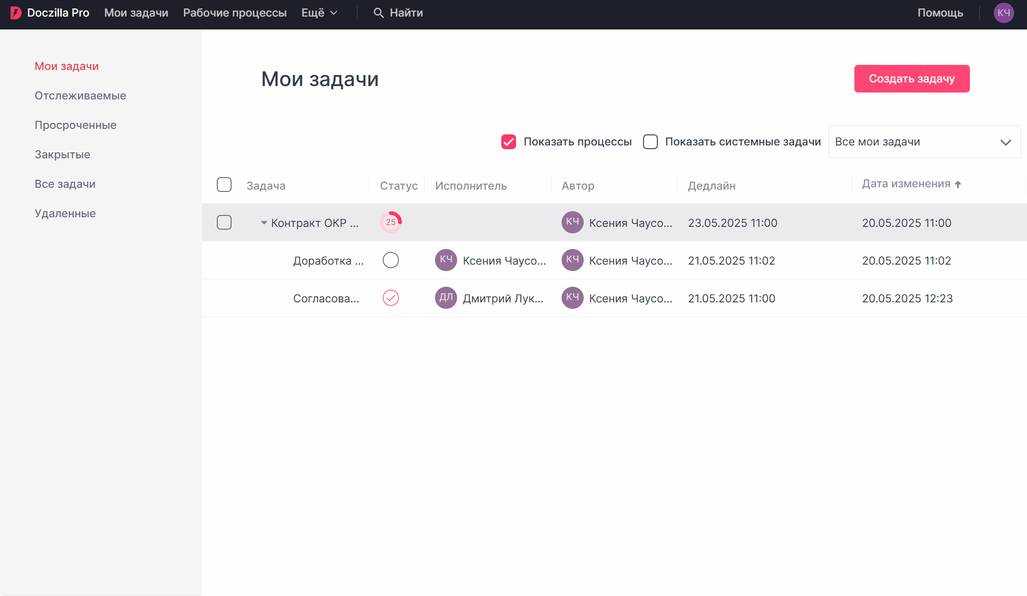This screenshot has height=596, width=1027.
Task: Sort by Задача column header
Action: pyautogui.click(x=266, y=186)
